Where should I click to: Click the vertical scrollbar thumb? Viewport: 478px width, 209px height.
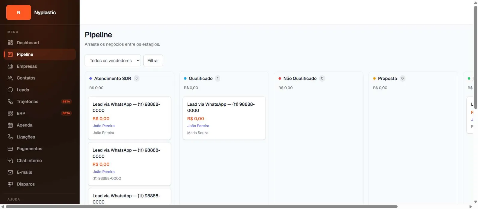pyautogui.click(x=476, y=57)
